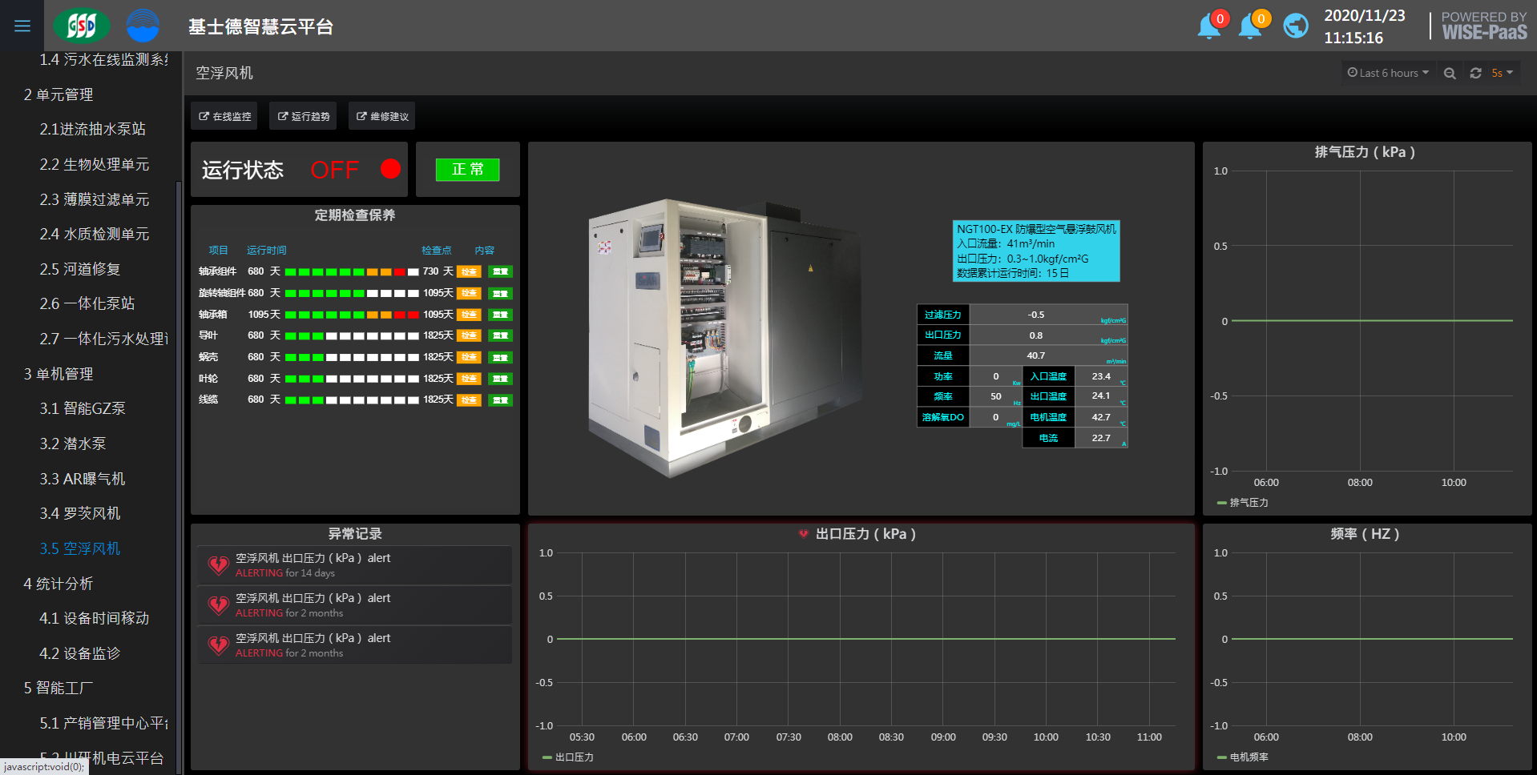Select 3.4 罗茨风机 in the sidebar

point(80,513)
